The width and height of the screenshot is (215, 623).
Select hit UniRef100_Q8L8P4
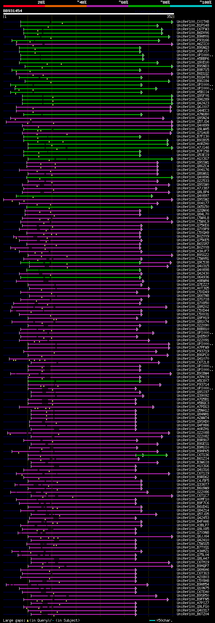193,192
